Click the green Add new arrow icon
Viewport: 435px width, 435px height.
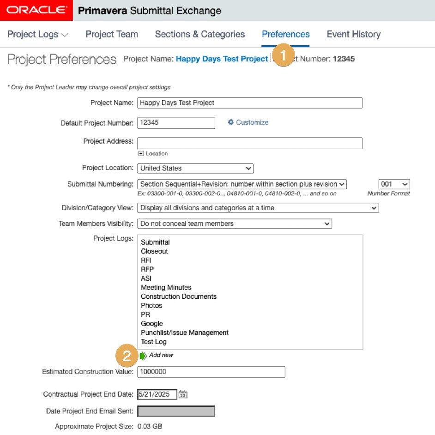[143, 356]
